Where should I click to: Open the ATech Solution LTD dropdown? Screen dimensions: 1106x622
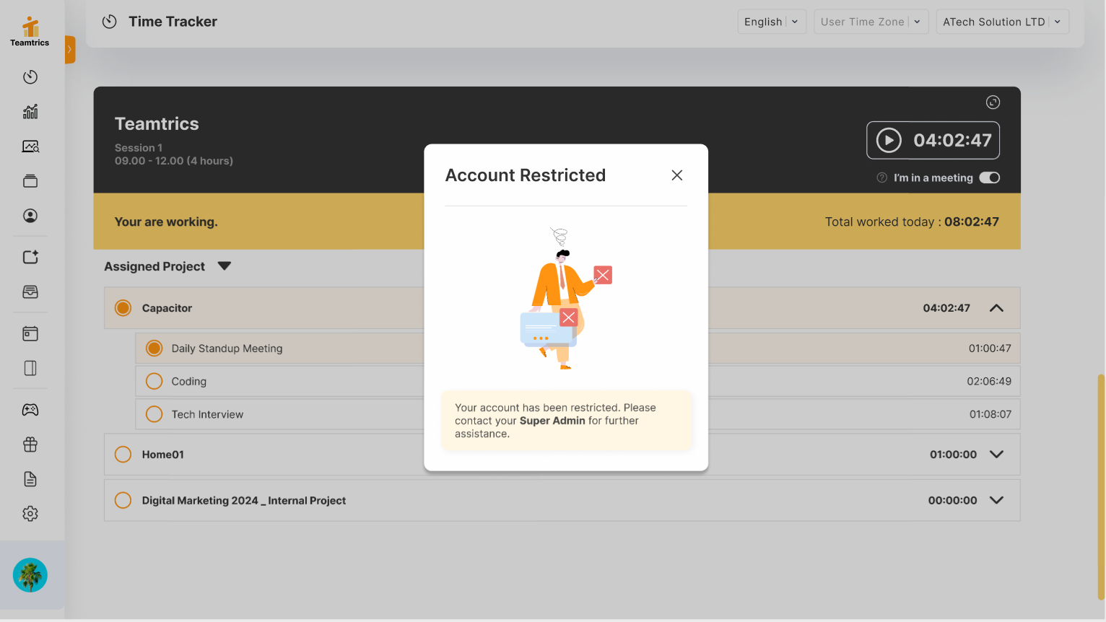click(x=1001, y=22)
